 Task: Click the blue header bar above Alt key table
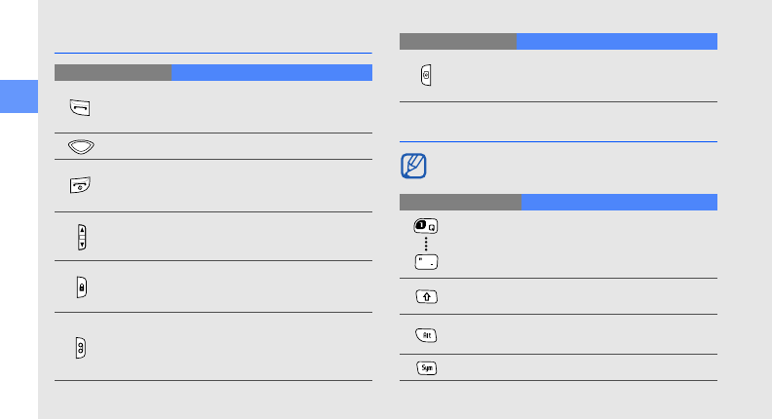pos(619,202)
